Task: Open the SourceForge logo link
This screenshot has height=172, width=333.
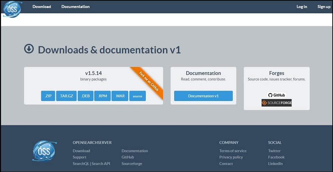Action: pos(276,103)
